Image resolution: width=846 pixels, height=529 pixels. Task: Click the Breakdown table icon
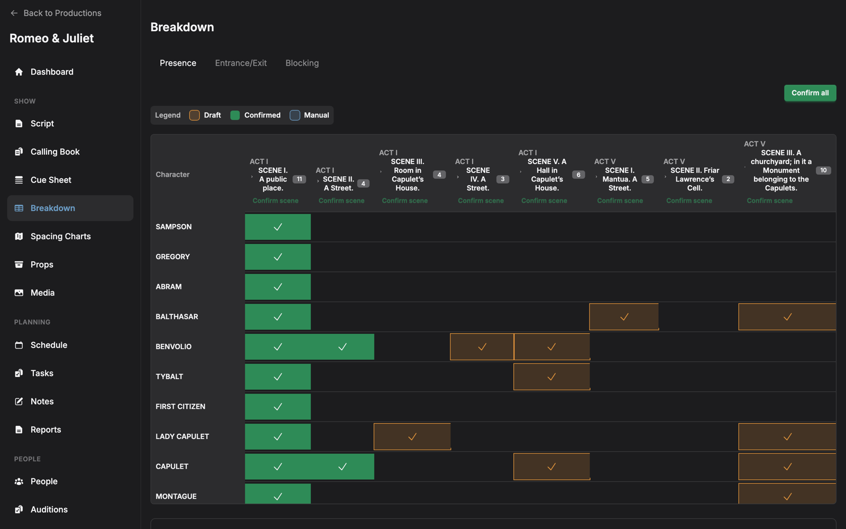click(19, 208)
